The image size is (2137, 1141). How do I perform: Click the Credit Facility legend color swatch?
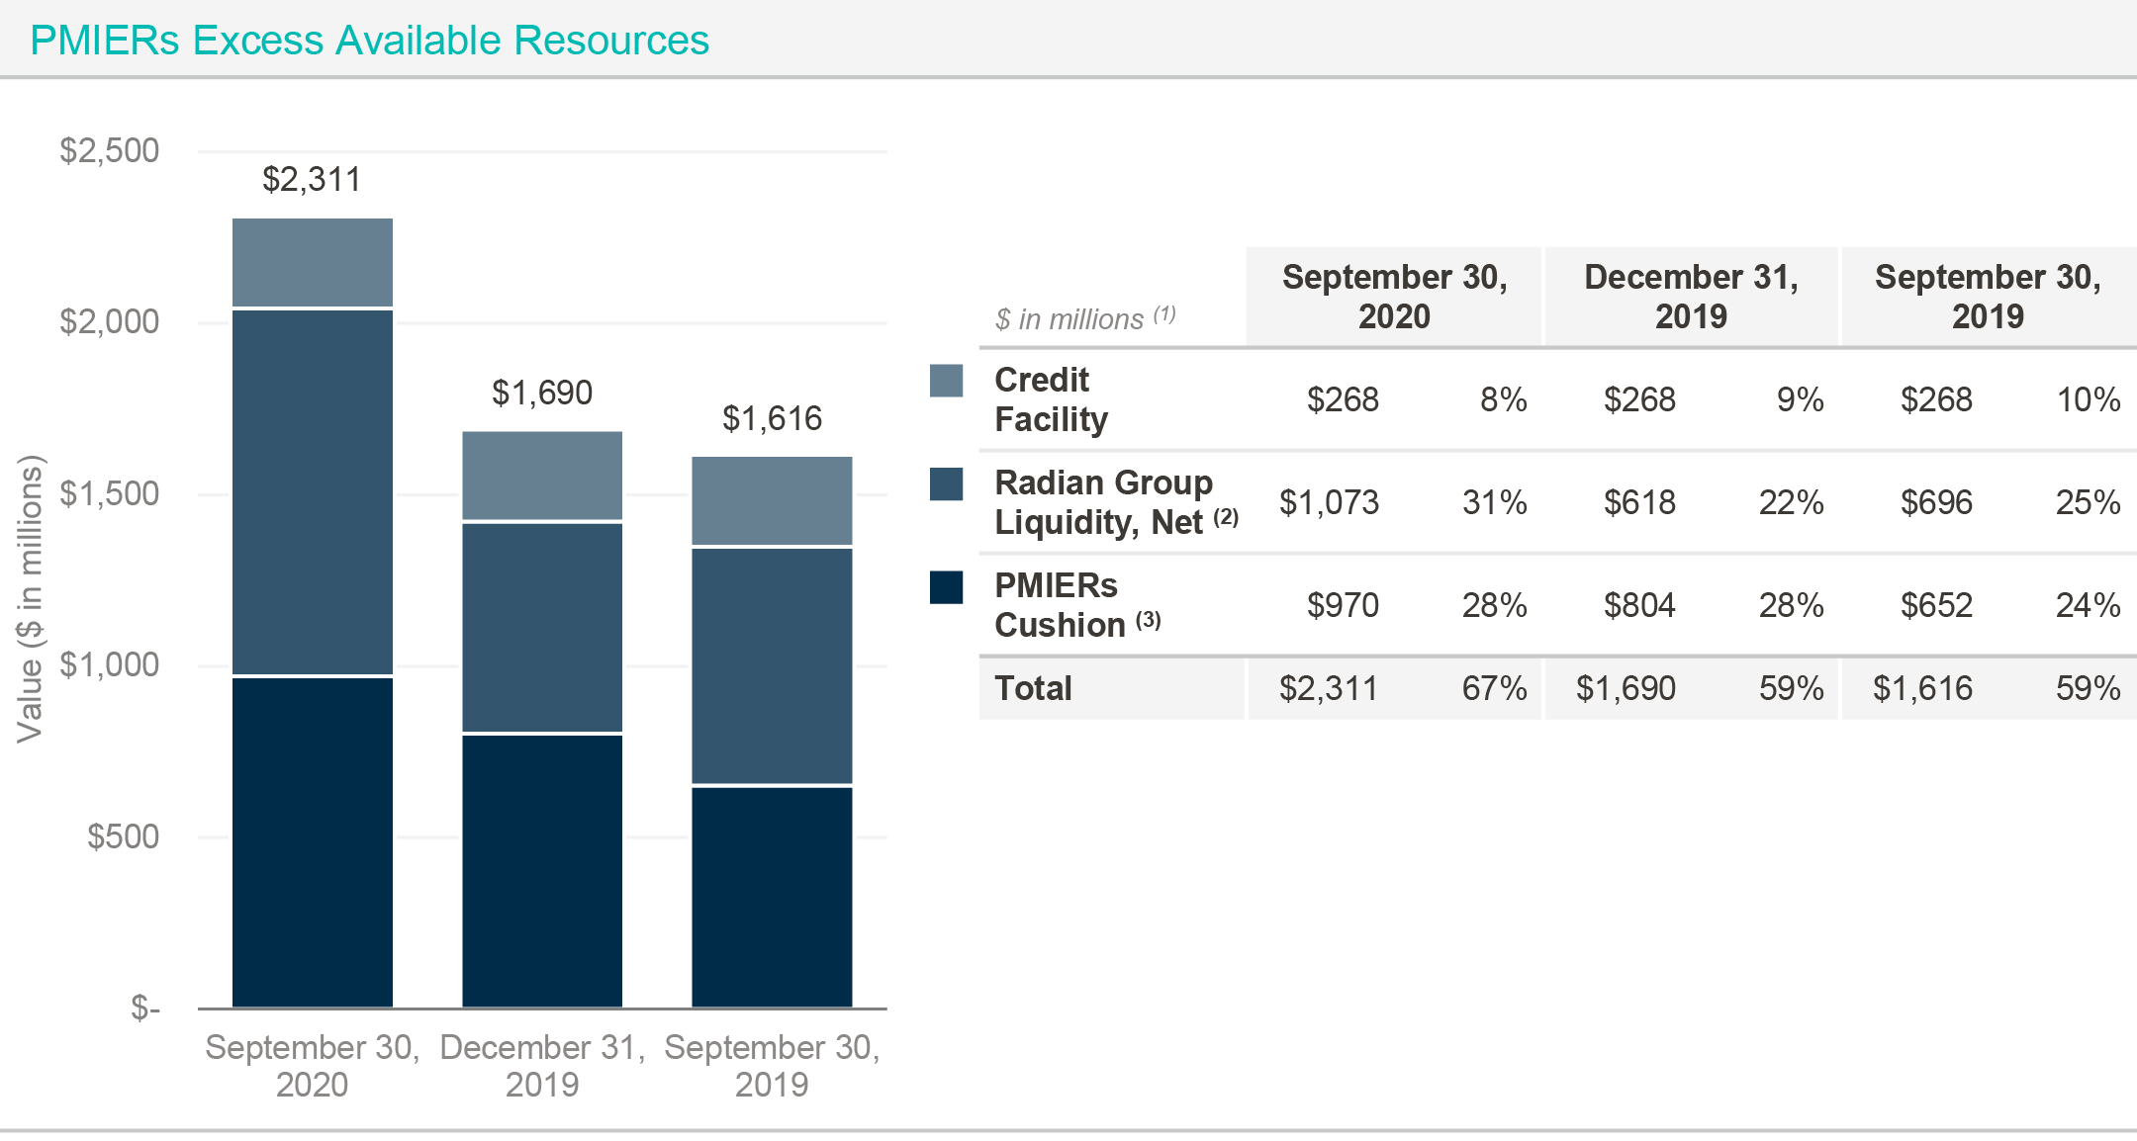pyautogui.click(x=946, y=381)
